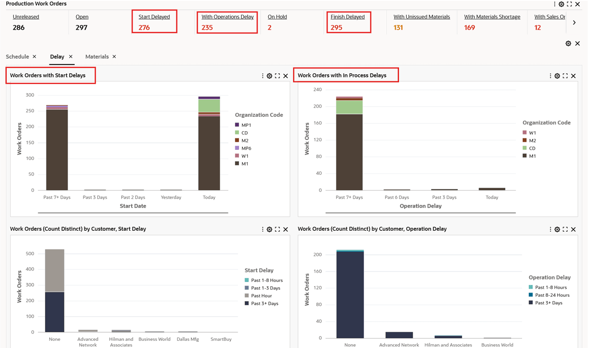Open the Unreleased work orders link
This screenshot has height=348, width=593.
click(x=26, y=17)
